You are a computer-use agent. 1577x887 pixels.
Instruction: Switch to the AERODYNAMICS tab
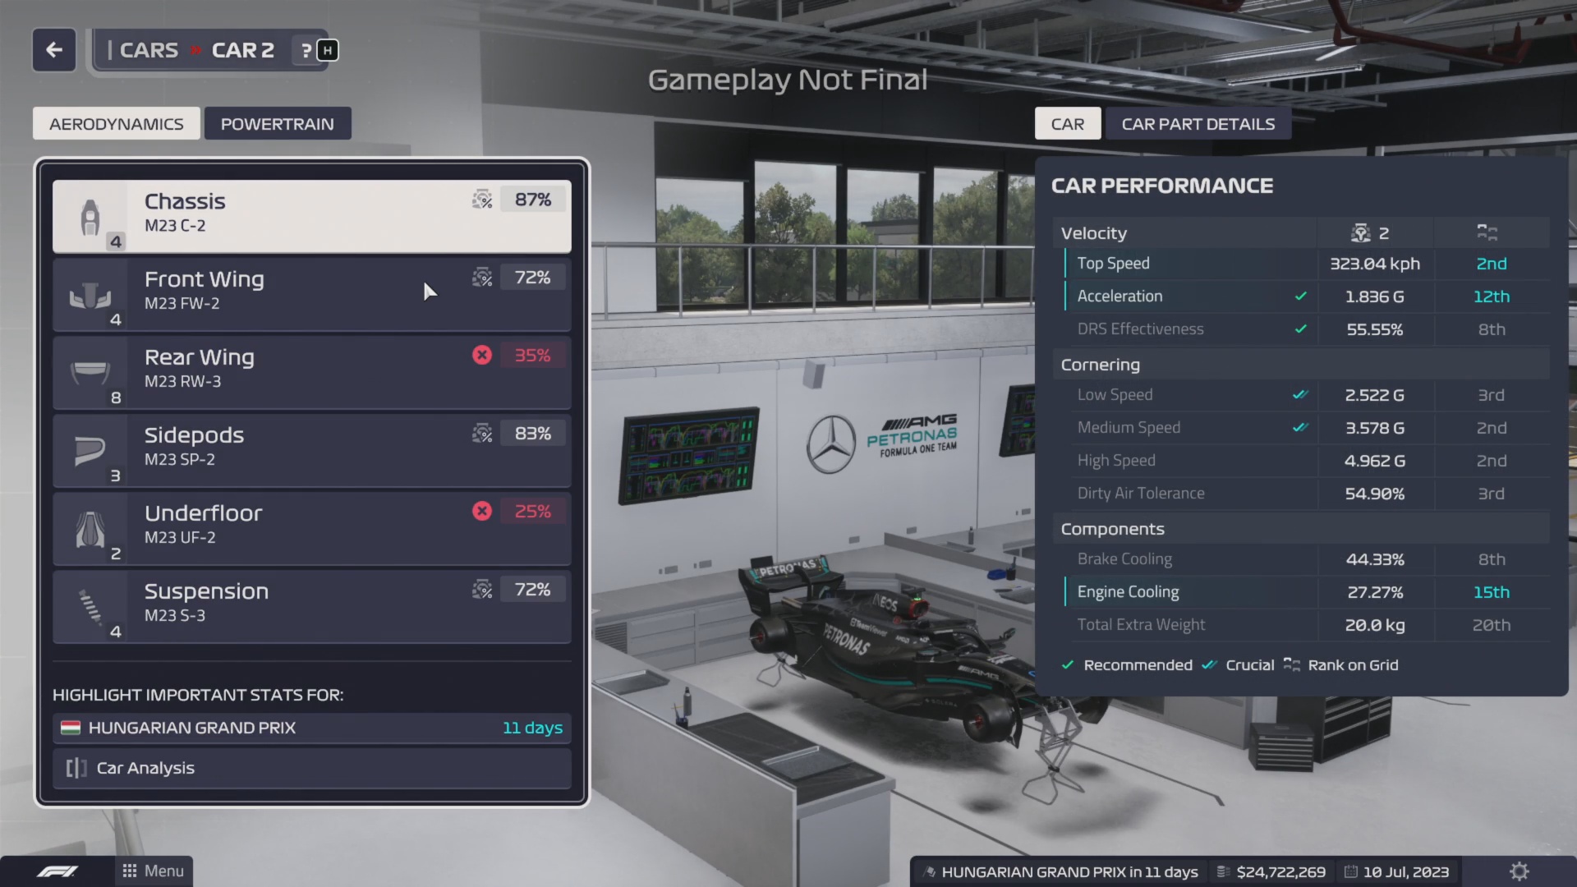point(116,123)
